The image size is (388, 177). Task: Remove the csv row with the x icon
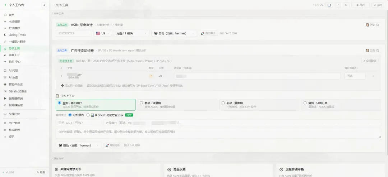point(373,76)
